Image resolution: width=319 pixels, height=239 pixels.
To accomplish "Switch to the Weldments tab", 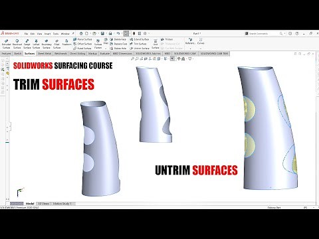I will [x=60, y=54].
